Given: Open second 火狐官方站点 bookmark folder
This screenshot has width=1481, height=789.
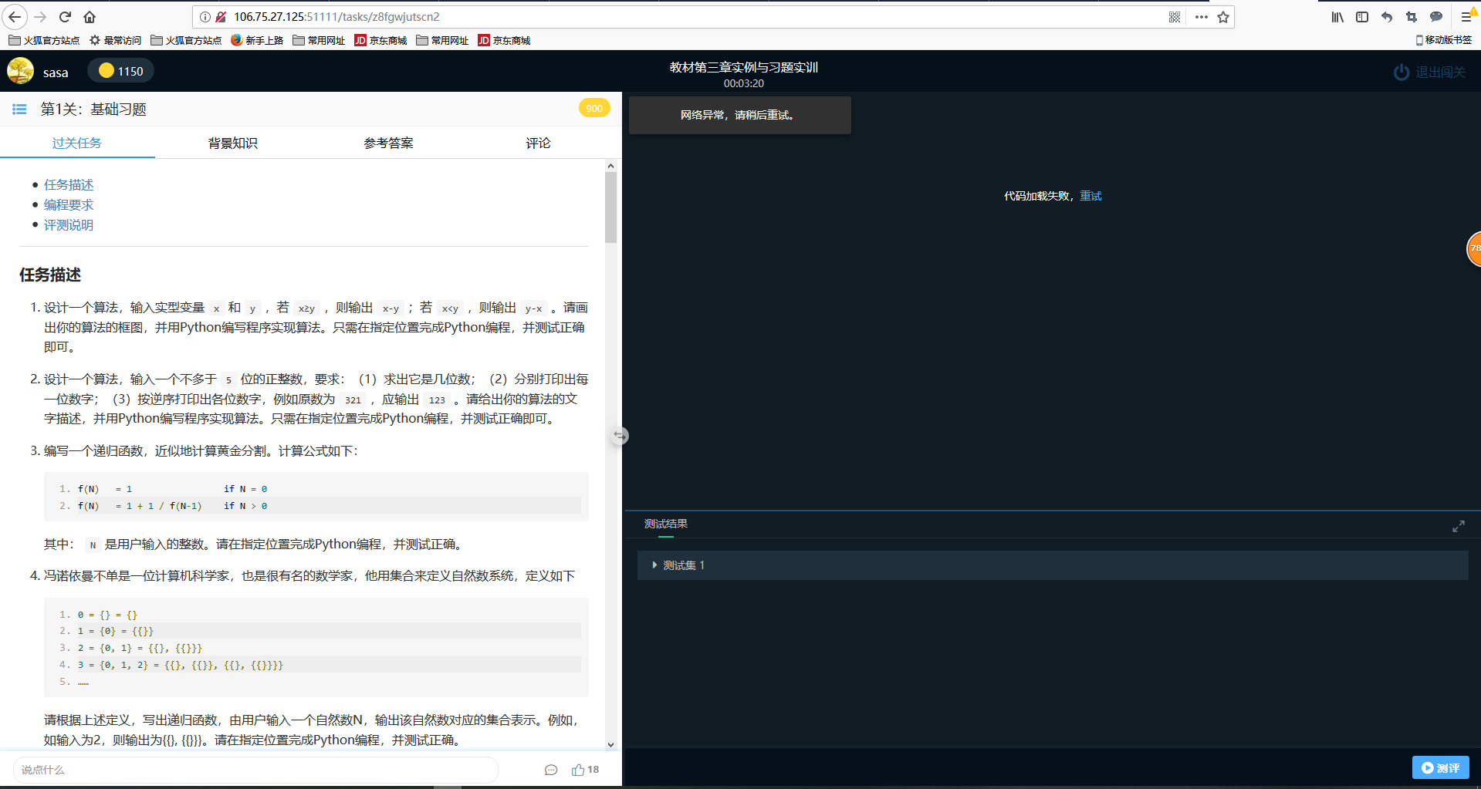Looking at the screenshot, I should click(186, 40).
